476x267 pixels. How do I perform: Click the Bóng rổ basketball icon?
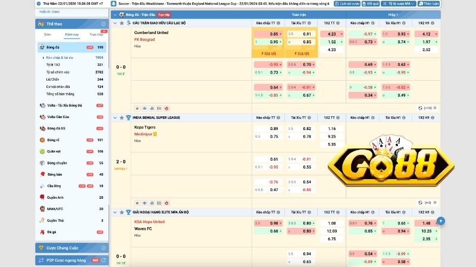[x=42, y=140]
